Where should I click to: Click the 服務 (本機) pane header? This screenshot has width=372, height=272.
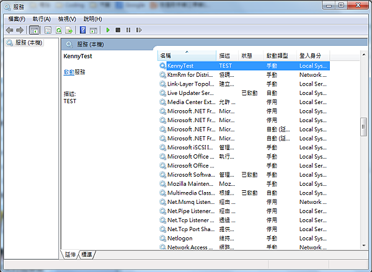click(90, 45)
